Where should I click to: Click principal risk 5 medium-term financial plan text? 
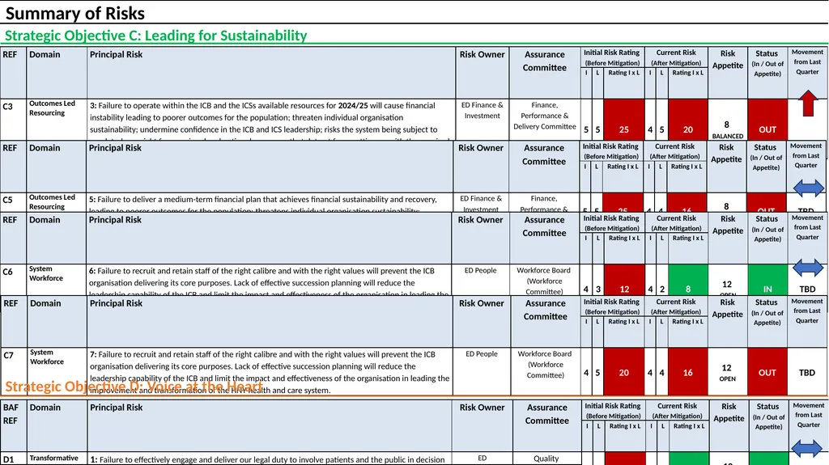[263, 203]
